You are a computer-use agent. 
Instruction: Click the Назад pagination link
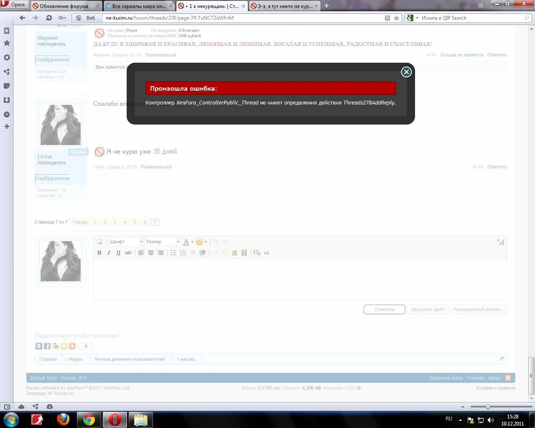(79, 222)
